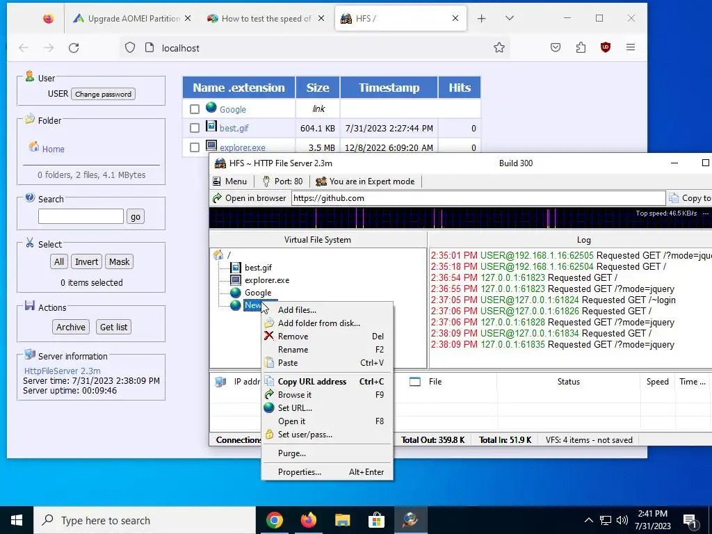
Task: Choose Purge... from the context menu
Action: [327, 453]
